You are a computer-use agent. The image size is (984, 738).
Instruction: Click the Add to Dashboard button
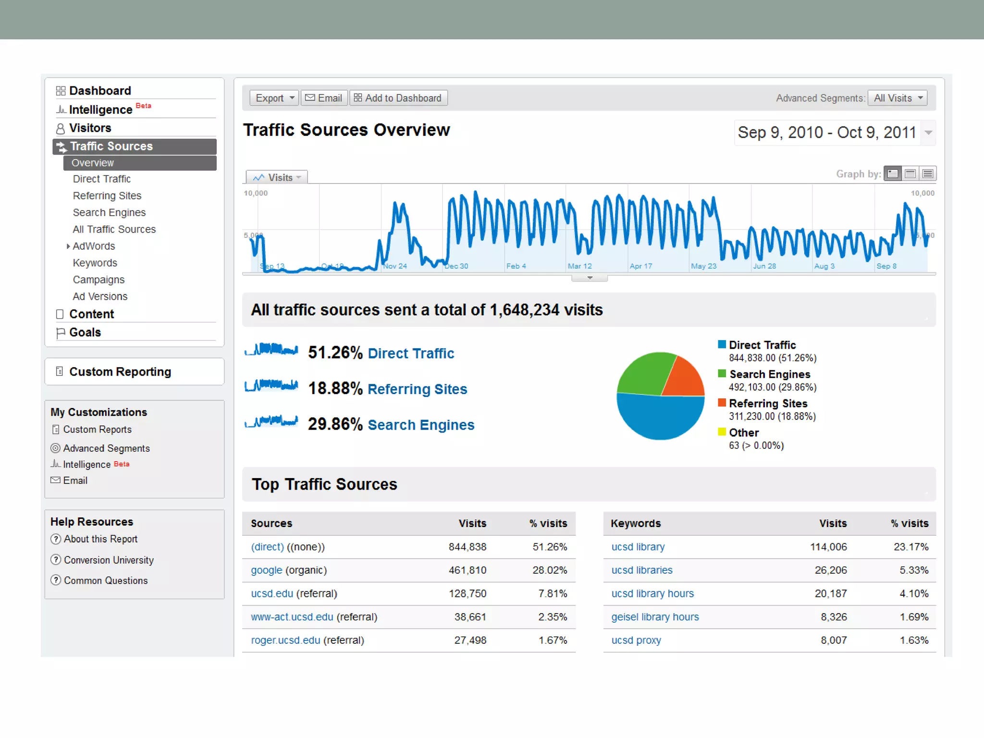coord(398,98)
